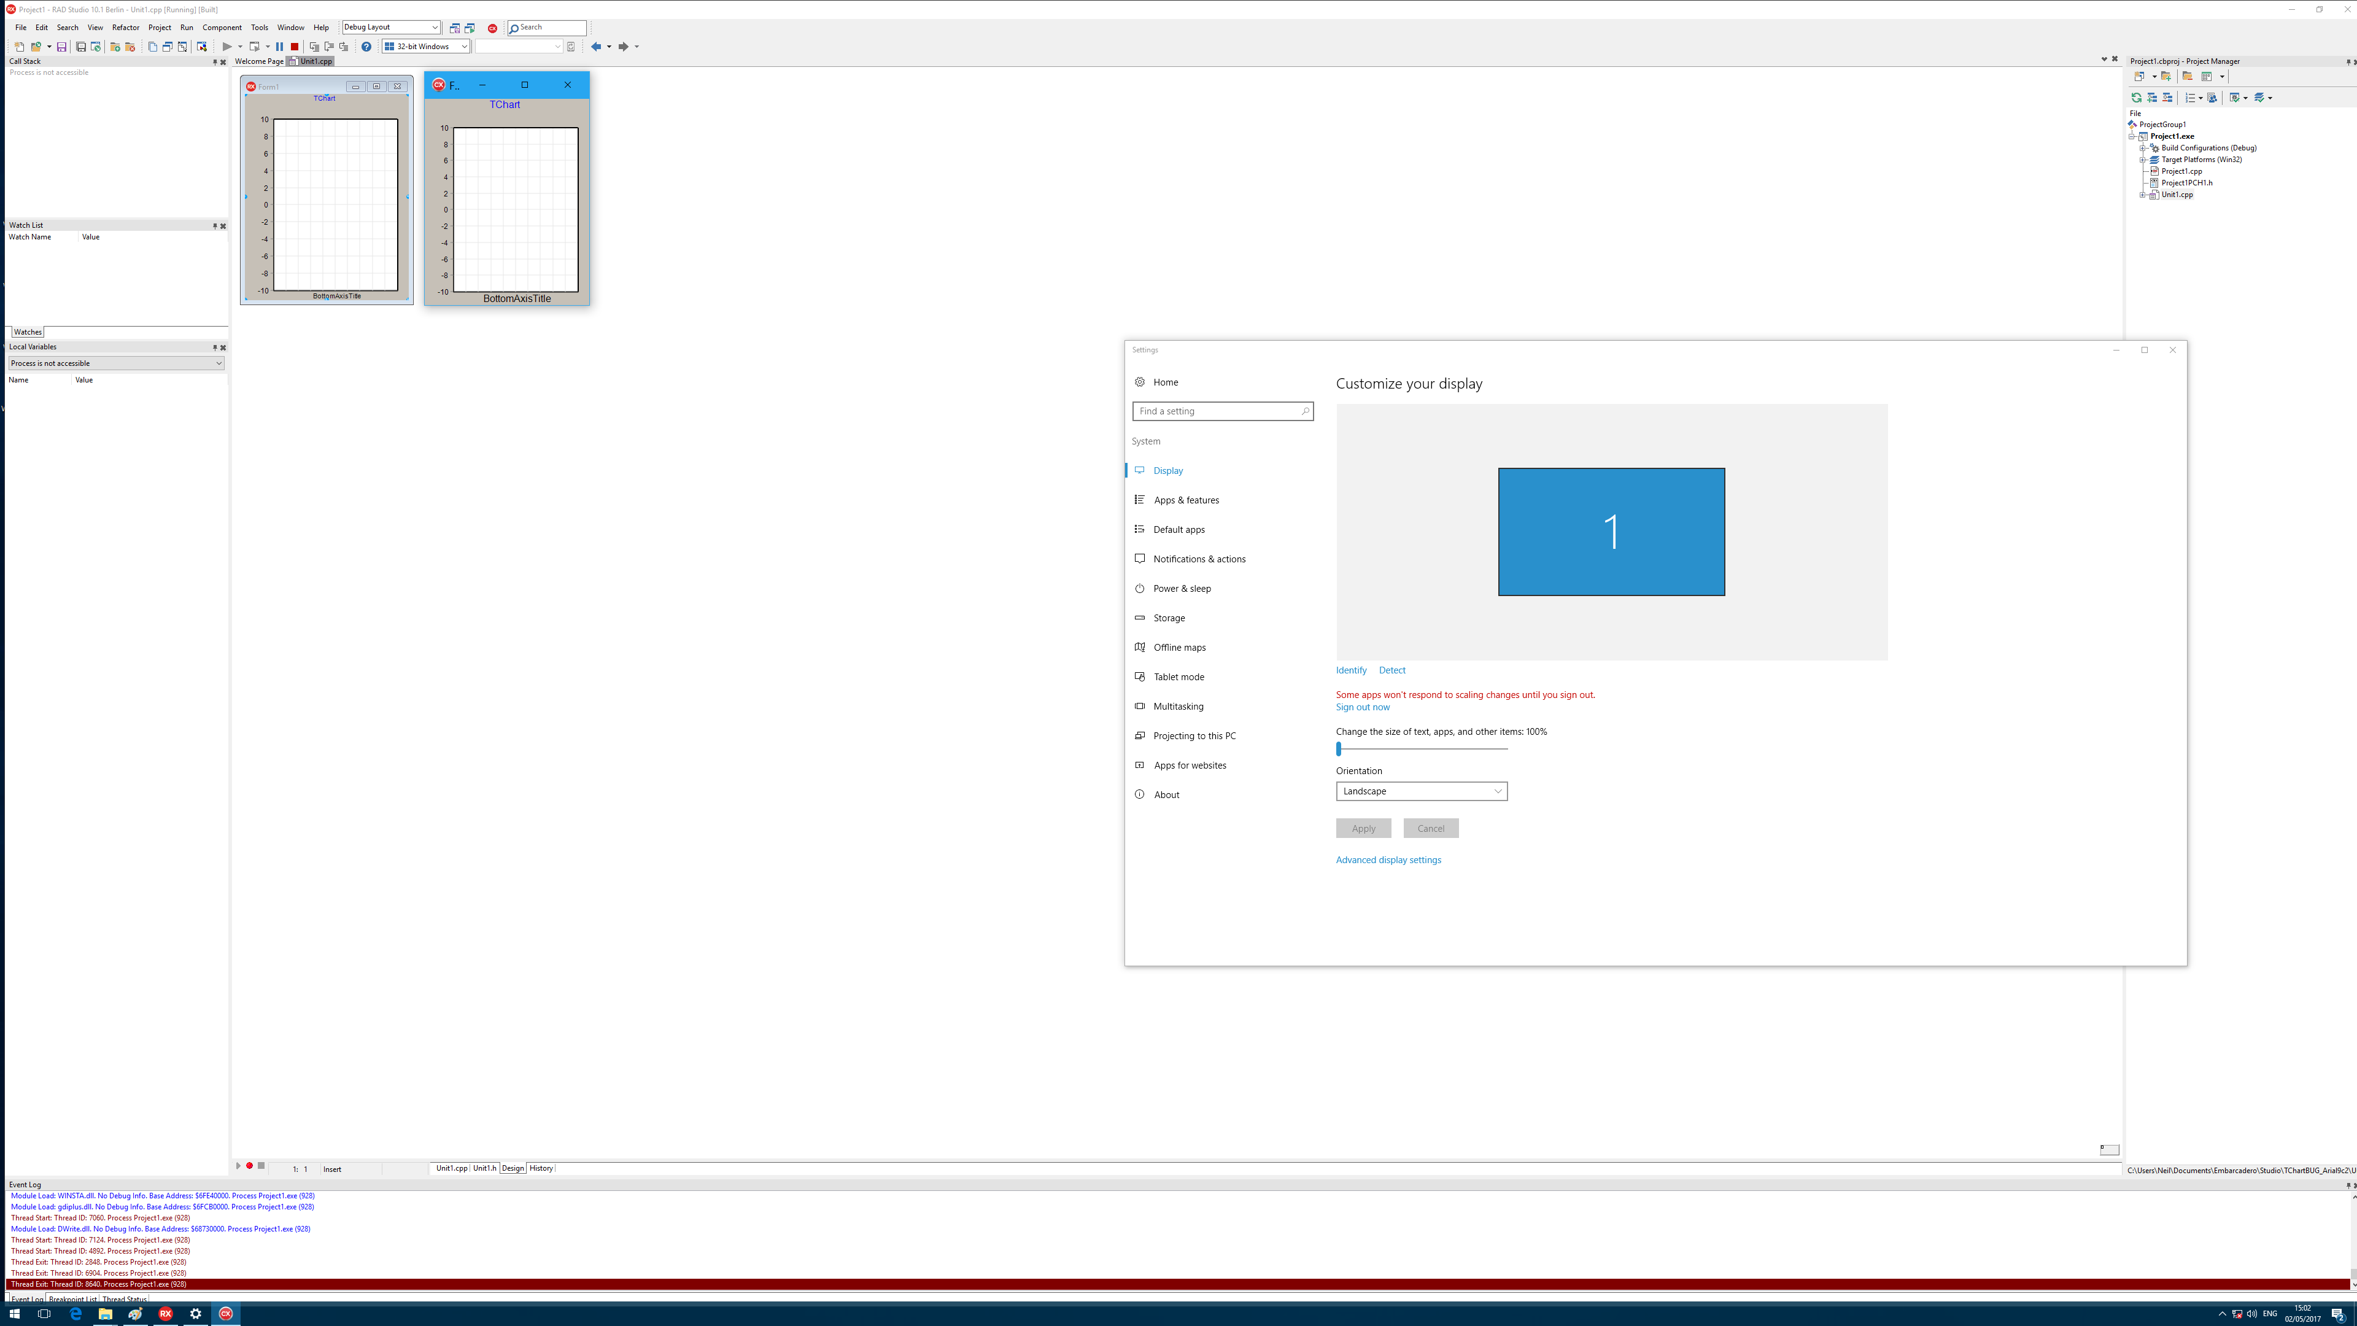This screenshot has height=1326, width=2357.
Task: Open the Debug Layout dropdown
Action: click(x=435, y=28)
